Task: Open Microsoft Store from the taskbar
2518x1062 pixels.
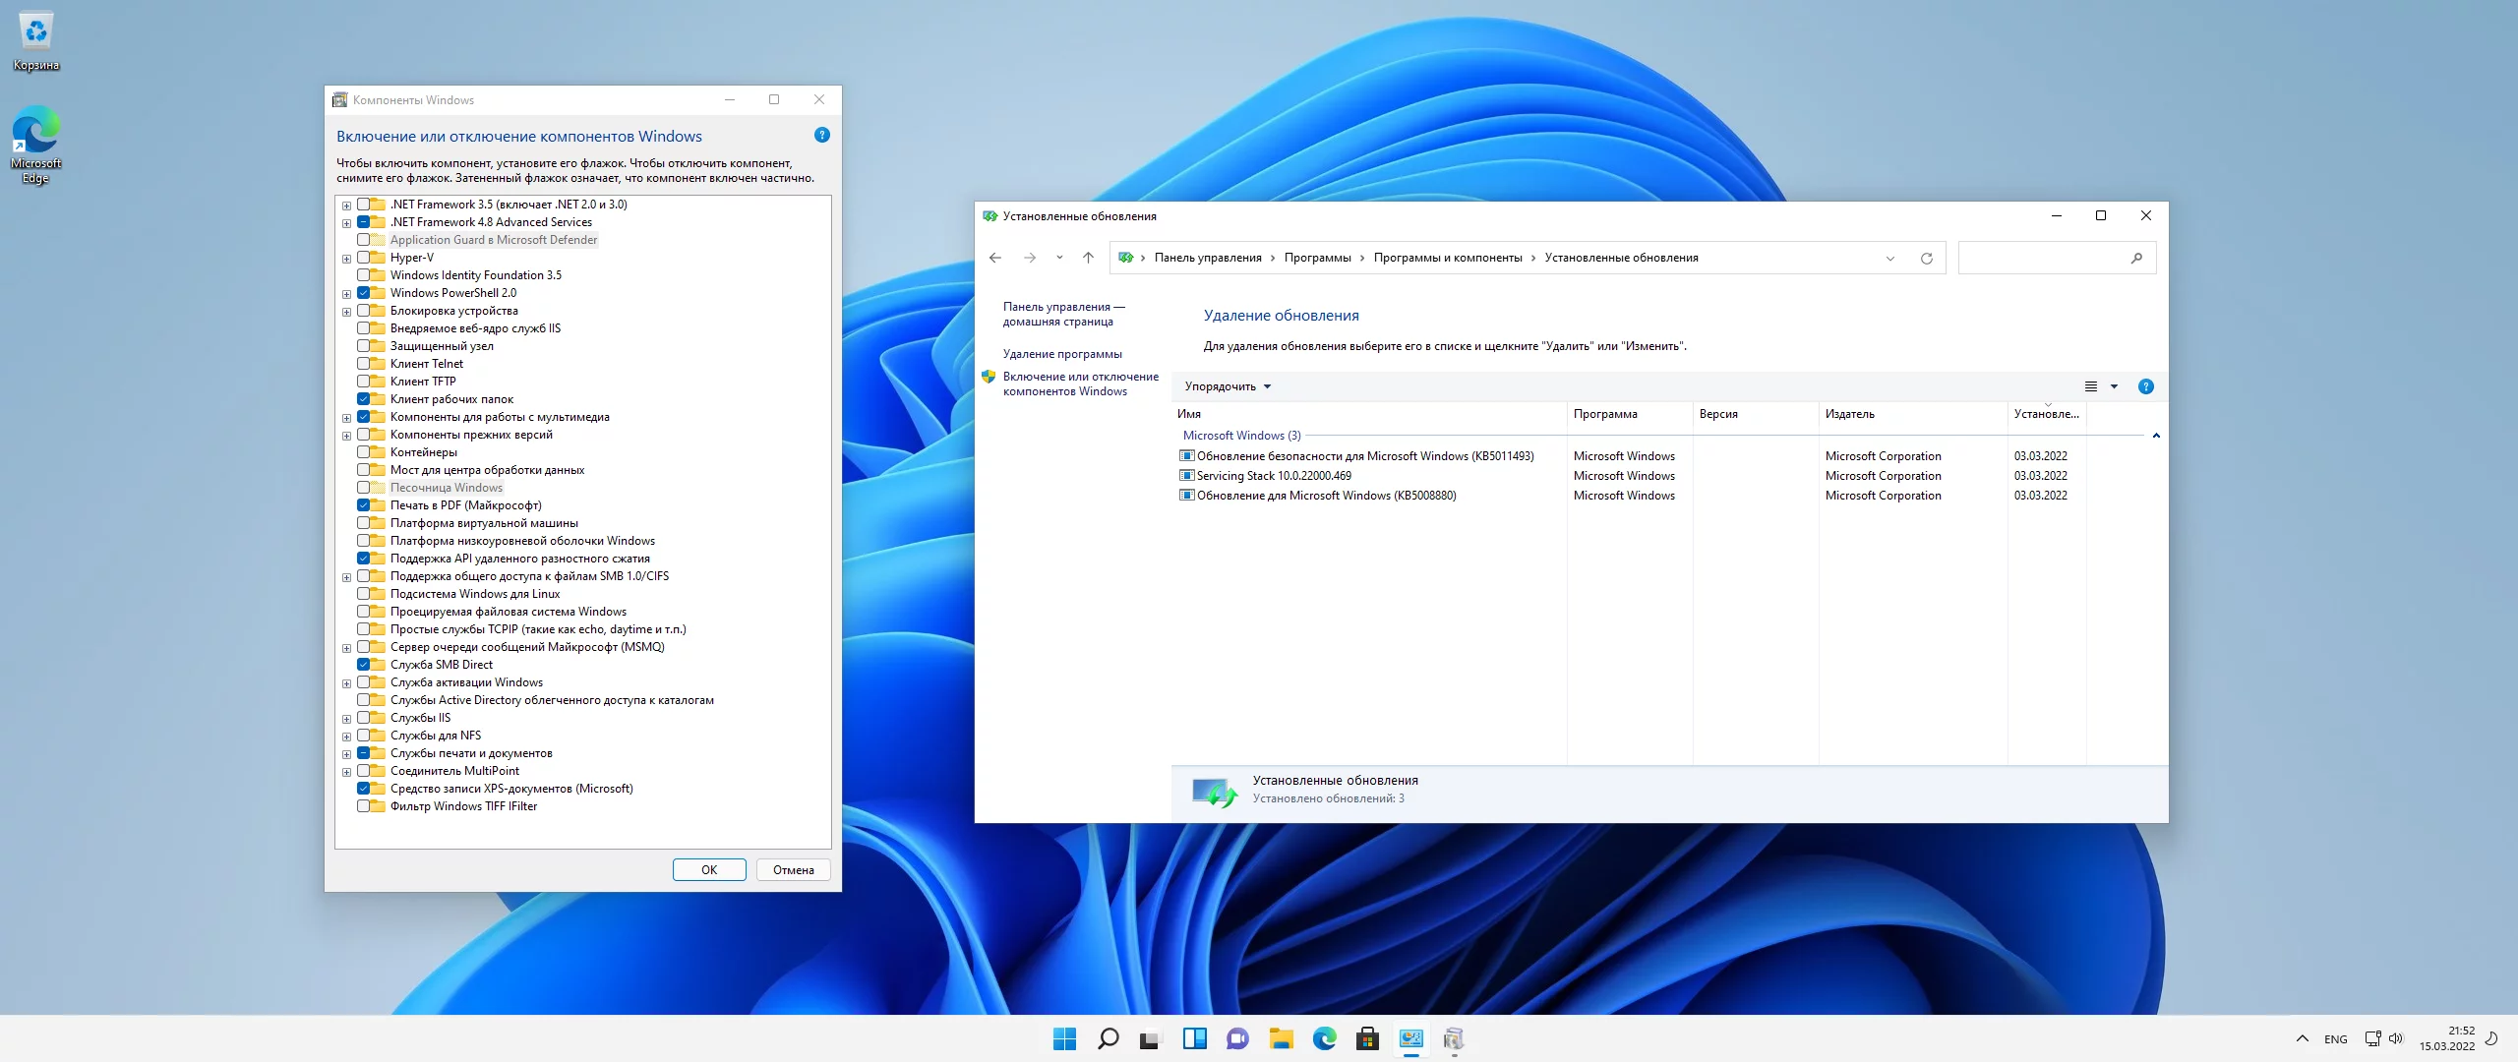Action: tap(1367, 1039)
